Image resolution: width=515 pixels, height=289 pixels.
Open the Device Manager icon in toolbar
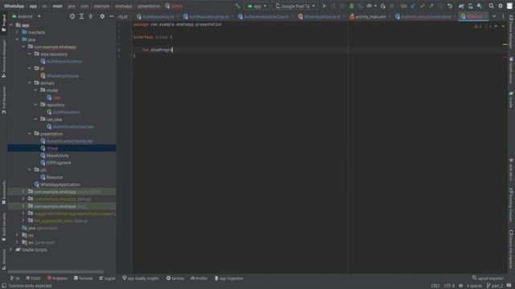470,6
